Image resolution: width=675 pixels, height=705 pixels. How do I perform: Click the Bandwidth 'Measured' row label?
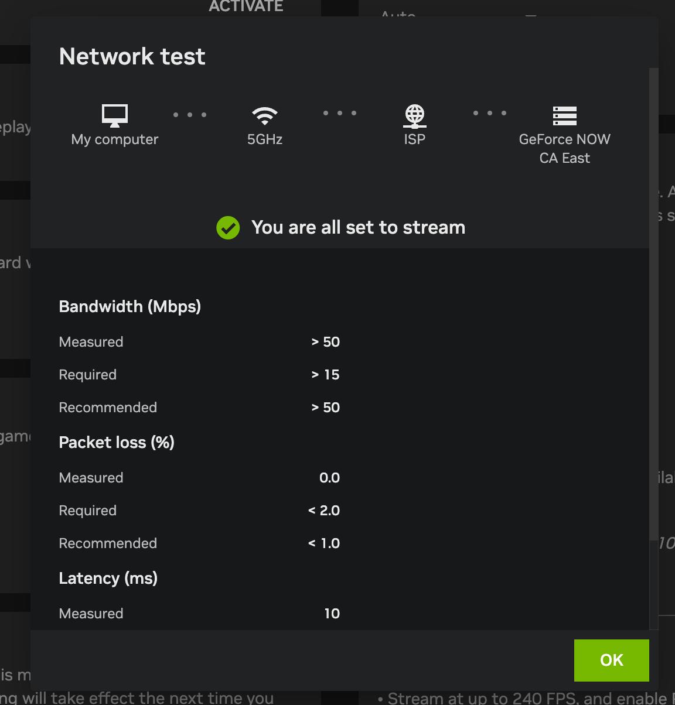pos(91,342)
